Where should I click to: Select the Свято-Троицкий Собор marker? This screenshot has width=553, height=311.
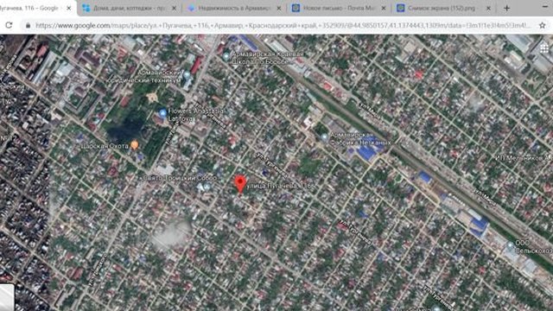click(207, 187)
